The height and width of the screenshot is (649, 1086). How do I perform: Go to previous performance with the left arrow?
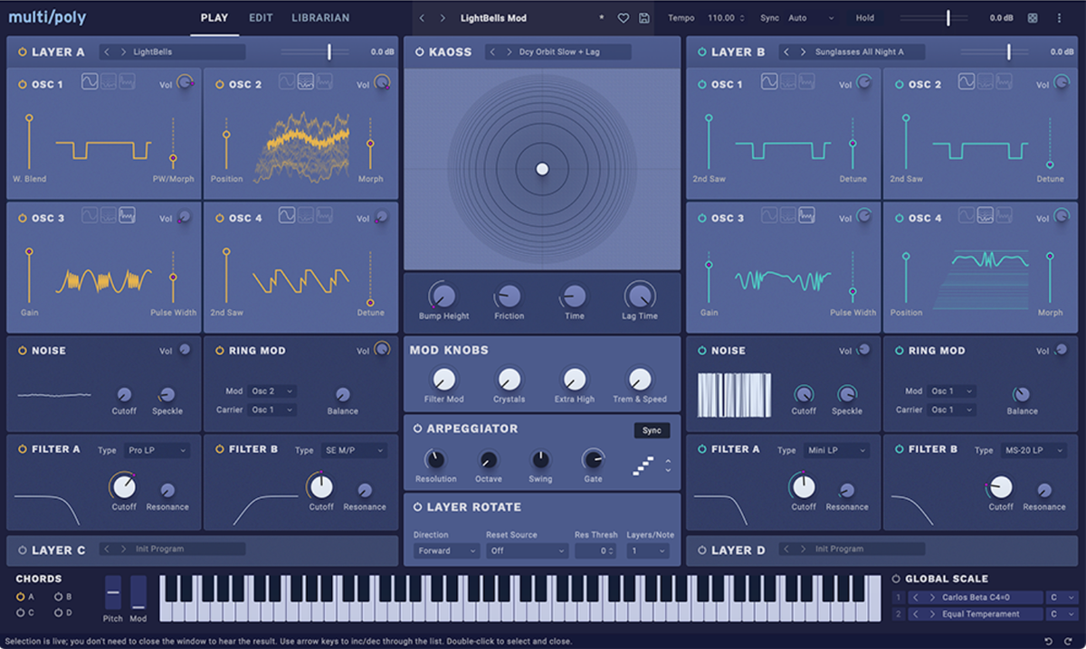point(423,18)
